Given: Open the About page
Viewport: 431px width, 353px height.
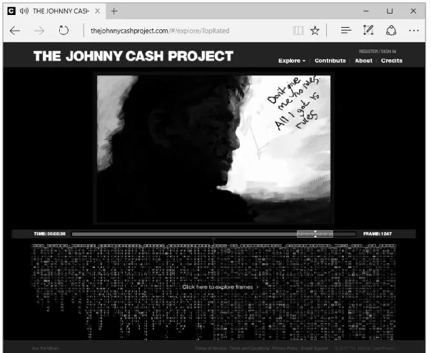Looking at the screenshot, I should point(363,61).
